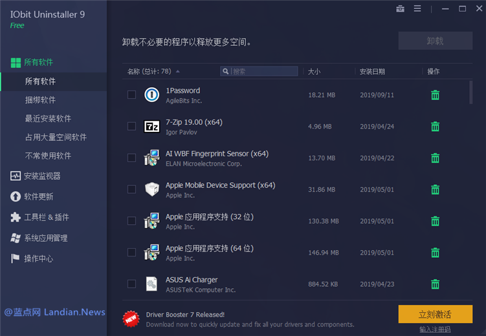
Task: Open the 输入注册码 link
Action: tap(435, 330)
